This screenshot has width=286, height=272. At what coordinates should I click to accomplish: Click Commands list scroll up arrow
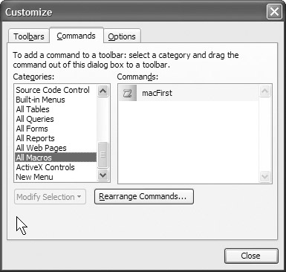pyautogui.click(x=264, y=91)
